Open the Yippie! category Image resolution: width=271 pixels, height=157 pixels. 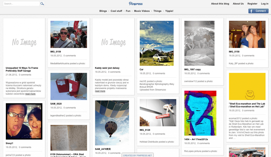click(x=169, y=11)
